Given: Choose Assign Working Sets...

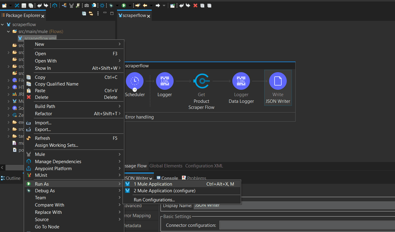Looking at the screenshot, I should [74, 145].
